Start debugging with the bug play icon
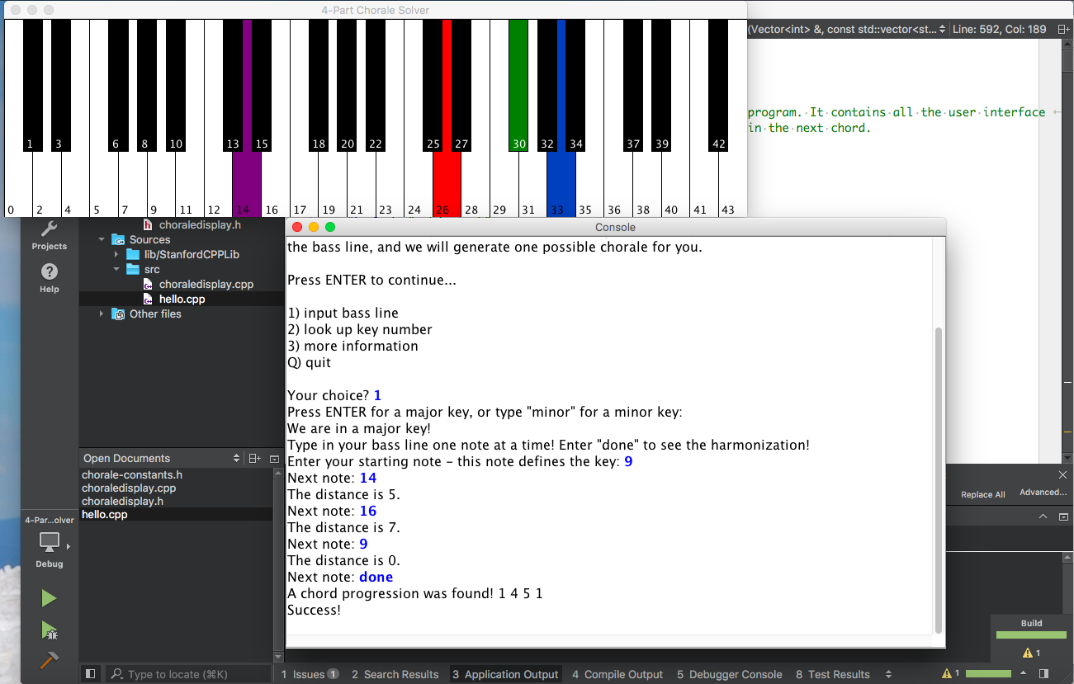 coord(49,630)
